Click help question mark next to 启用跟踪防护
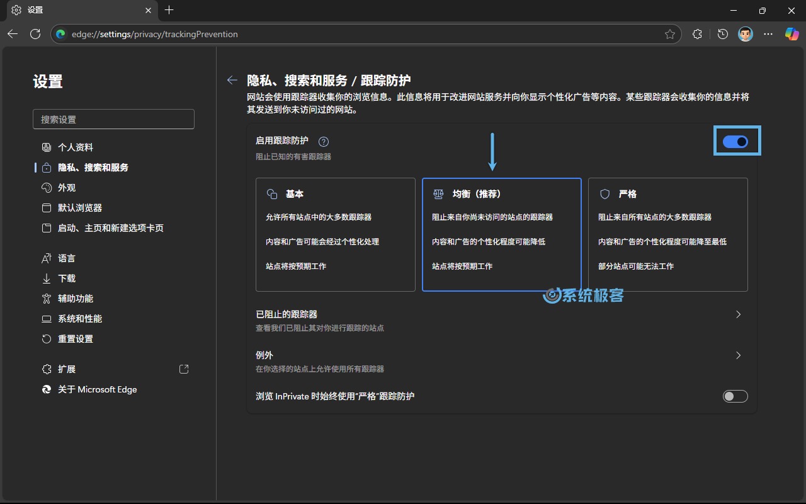This screenshot has width=806, height=504. [x=324, y=142]
